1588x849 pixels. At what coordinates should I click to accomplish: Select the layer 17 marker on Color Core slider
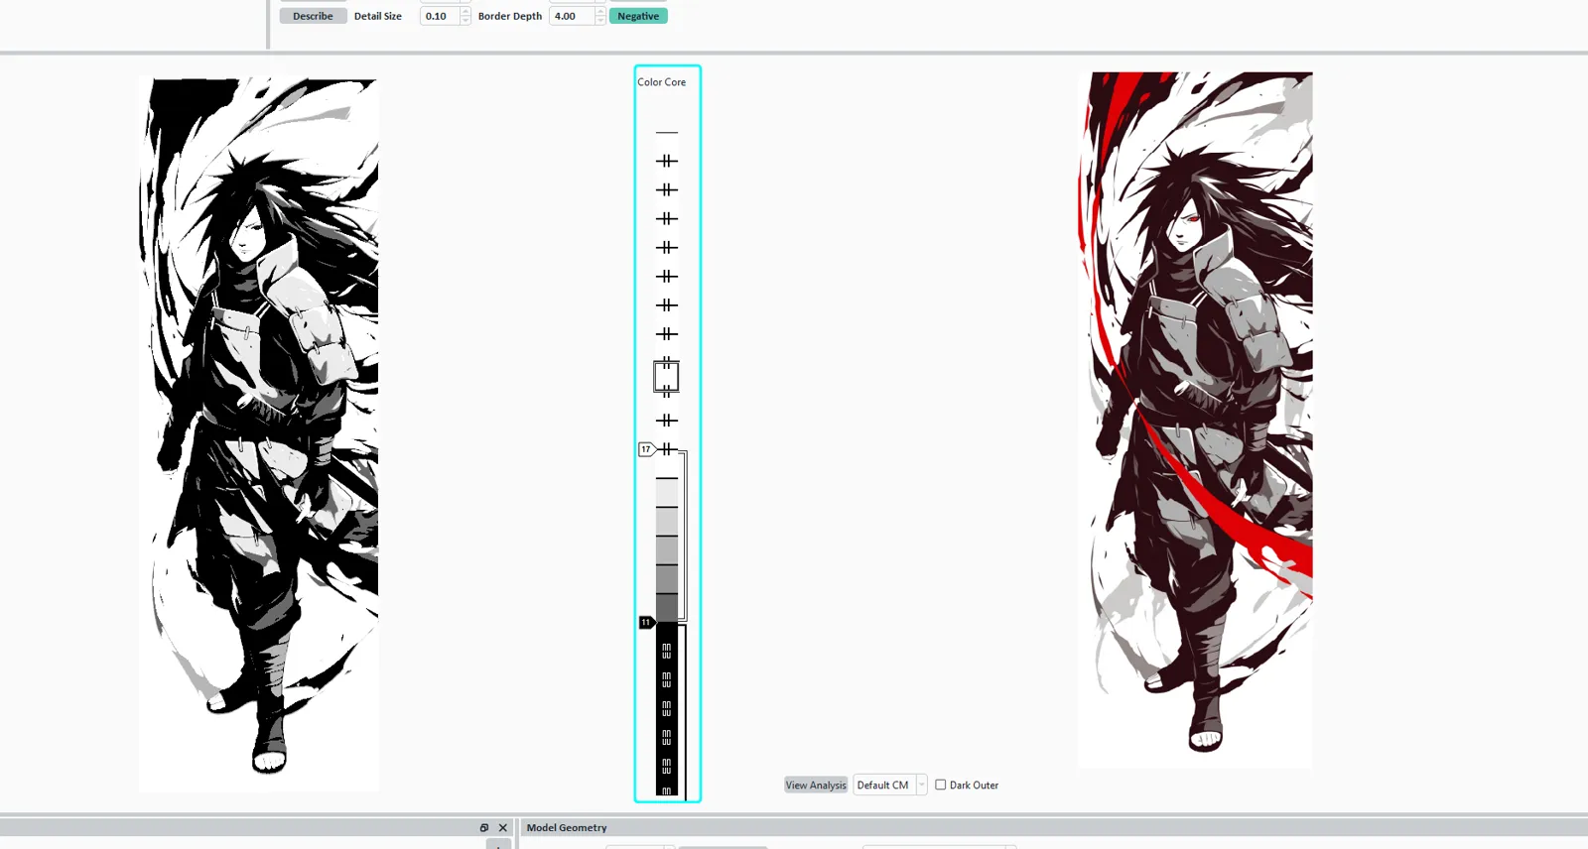646,449
